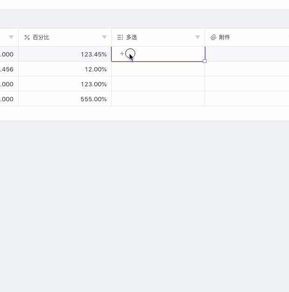The height and width of the screenshot is (292, 289).
Task: Click the 附件 cell in the 123.00% row
Action: [x=247, y=84]
